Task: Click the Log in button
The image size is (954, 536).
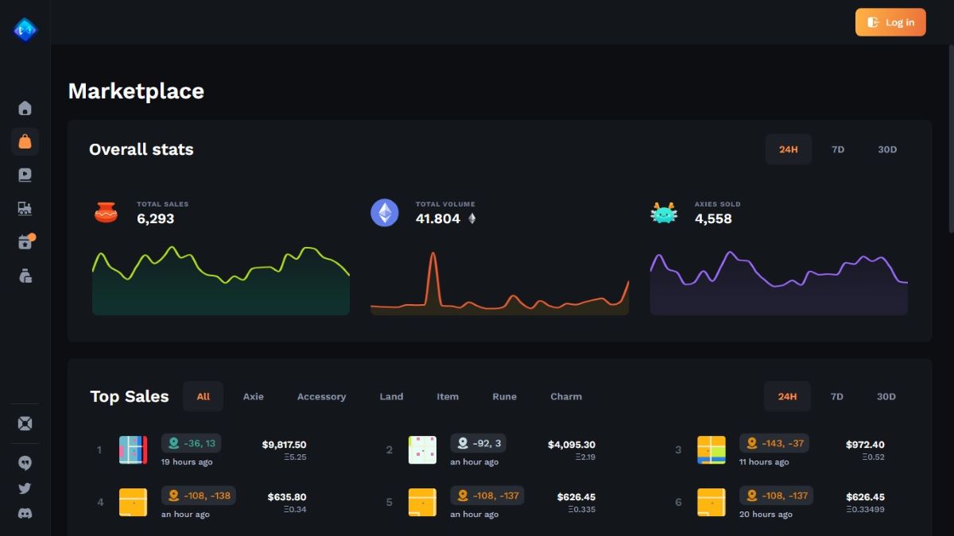Action: (890, 22)
